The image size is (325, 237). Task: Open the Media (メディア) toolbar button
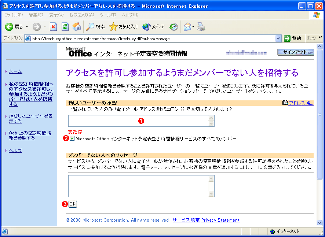tap(154, 27)
